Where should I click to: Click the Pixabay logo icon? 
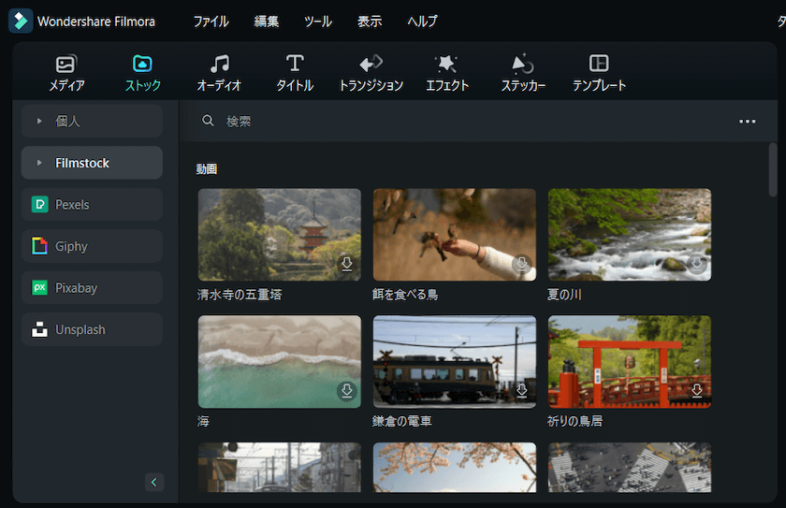[39, 287]
